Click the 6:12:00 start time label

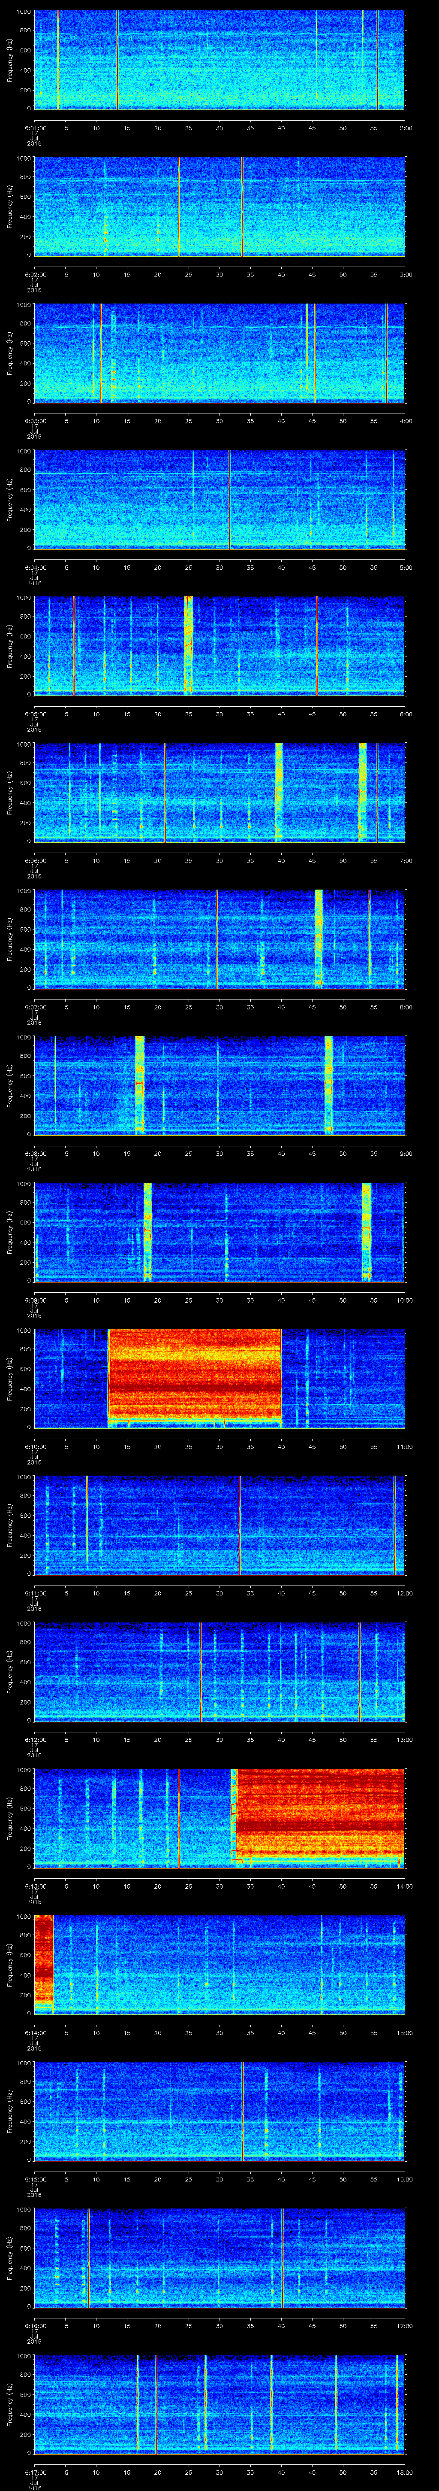click(x=35, y=1740)
